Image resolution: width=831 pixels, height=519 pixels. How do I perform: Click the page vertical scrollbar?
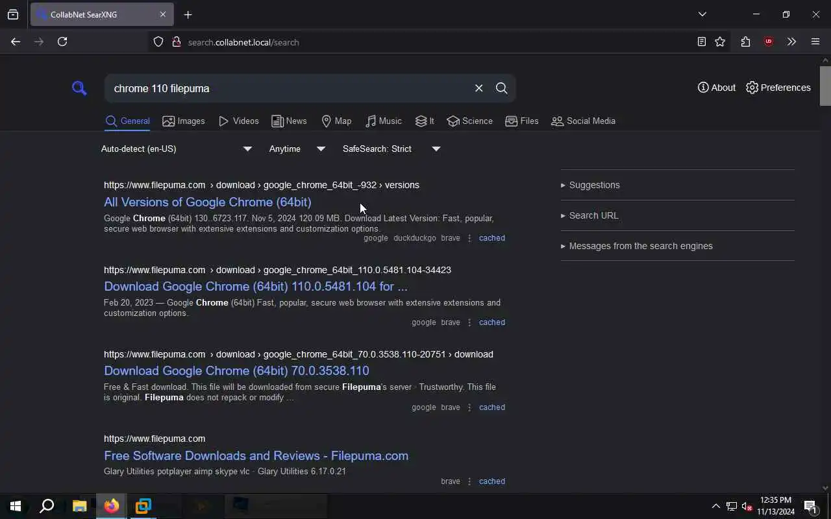(825, 84)
